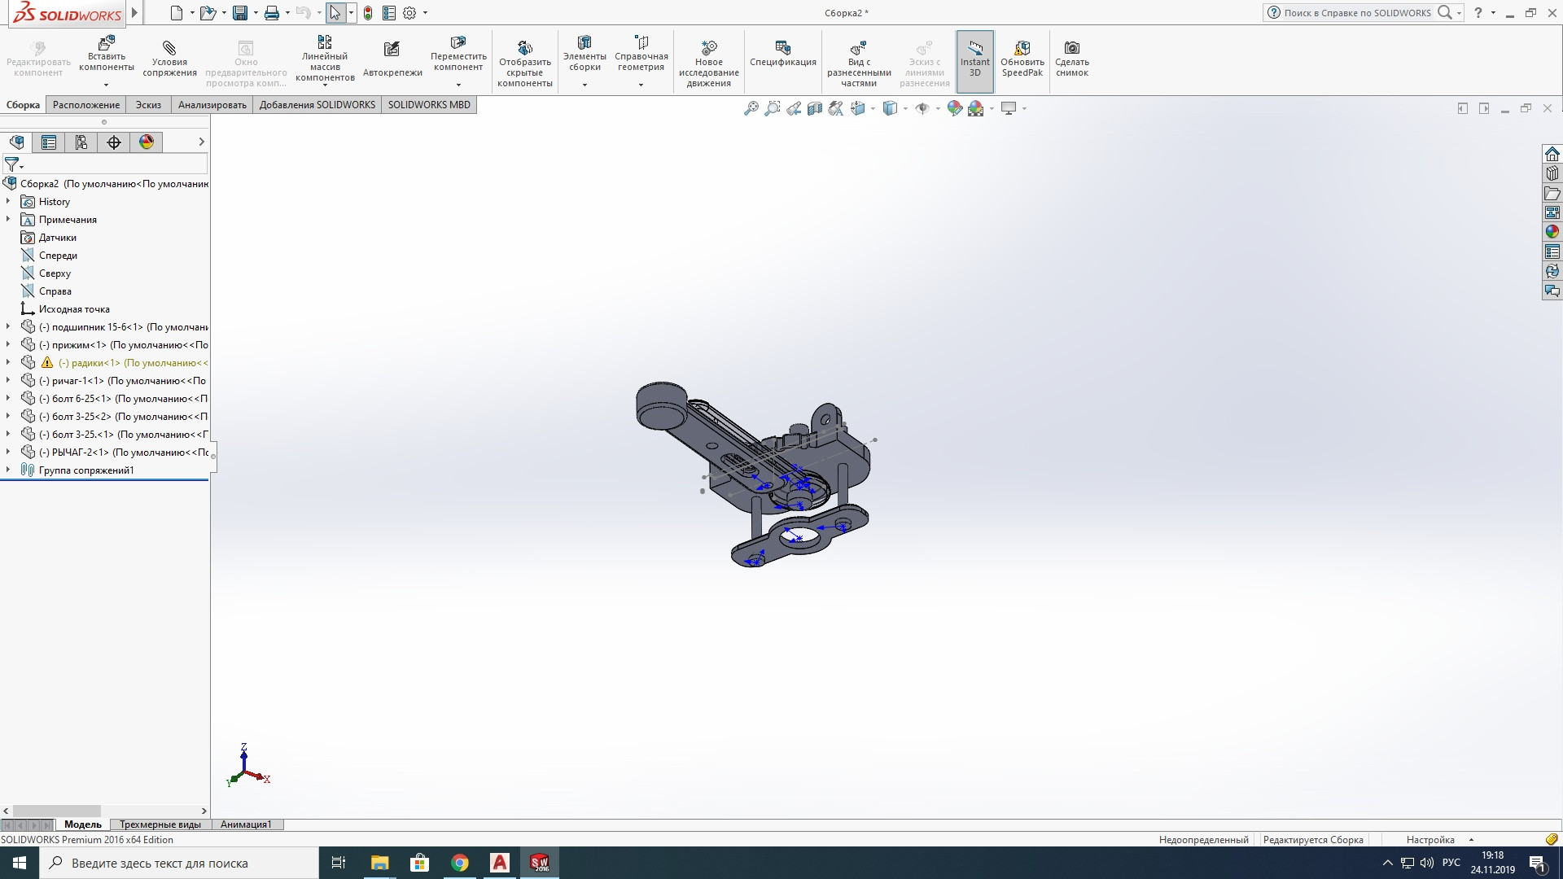Open PropertyManager tab icon
1563x879 pixels.
click(x=49, y=142)
